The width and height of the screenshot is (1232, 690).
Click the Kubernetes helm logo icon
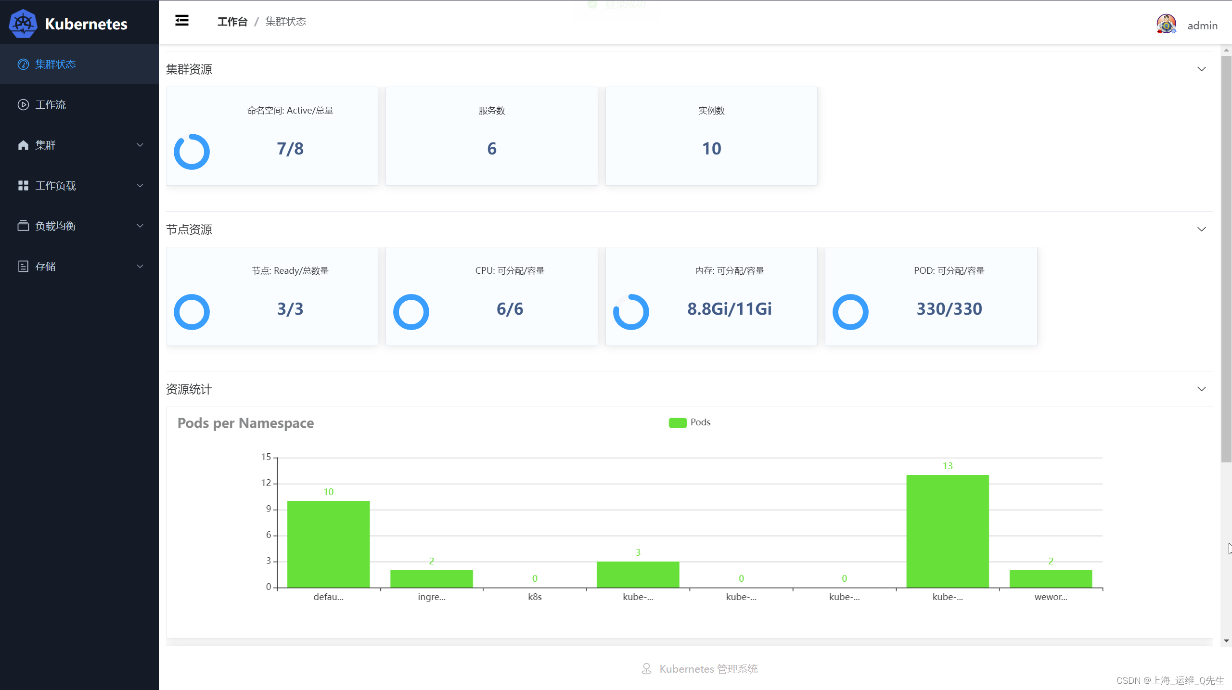tap(23, 24)
